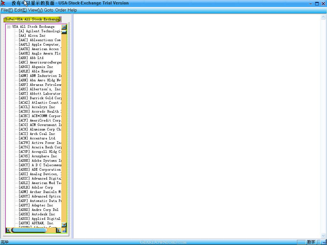327x245 pixels.
Task: Select [ACCL] Accelrys Inc
Action: pos(37,107)
